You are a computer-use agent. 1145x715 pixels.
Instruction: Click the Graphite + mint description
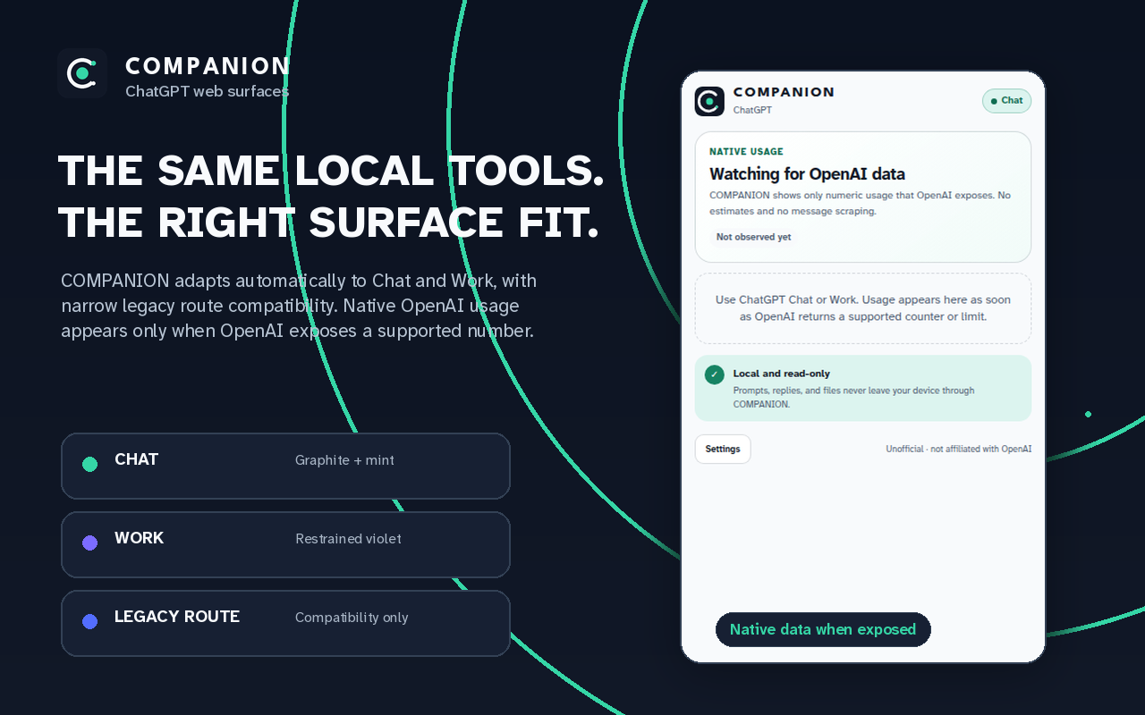[344, 460]
